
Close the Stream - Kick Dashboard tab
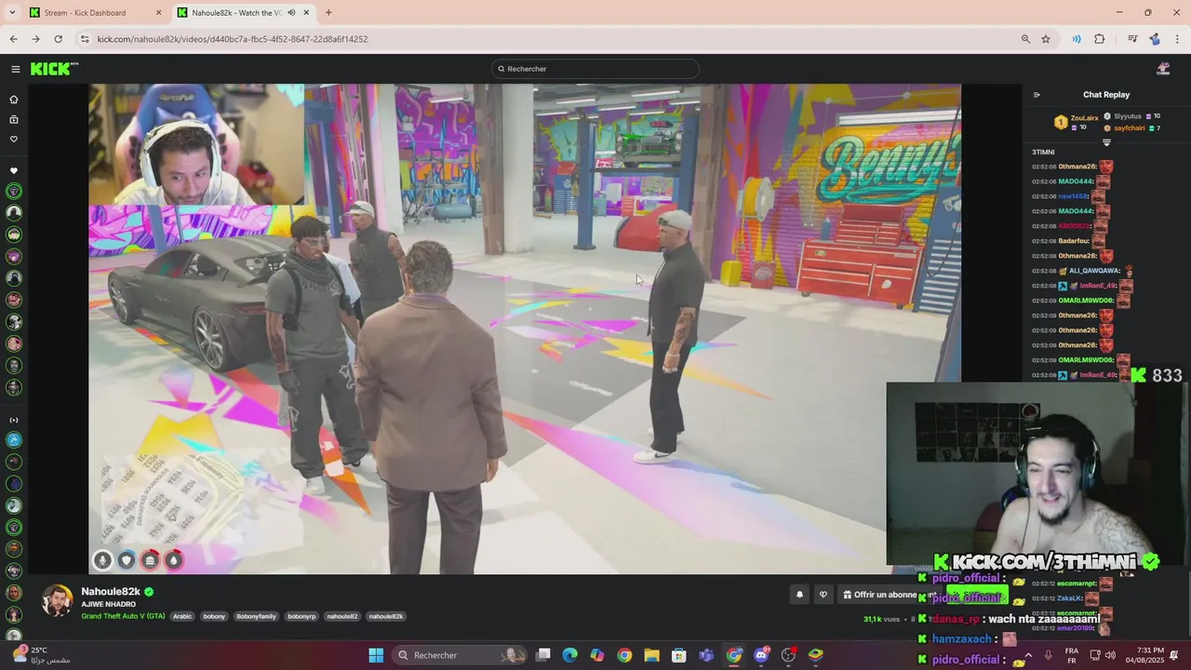pos(158,12)
